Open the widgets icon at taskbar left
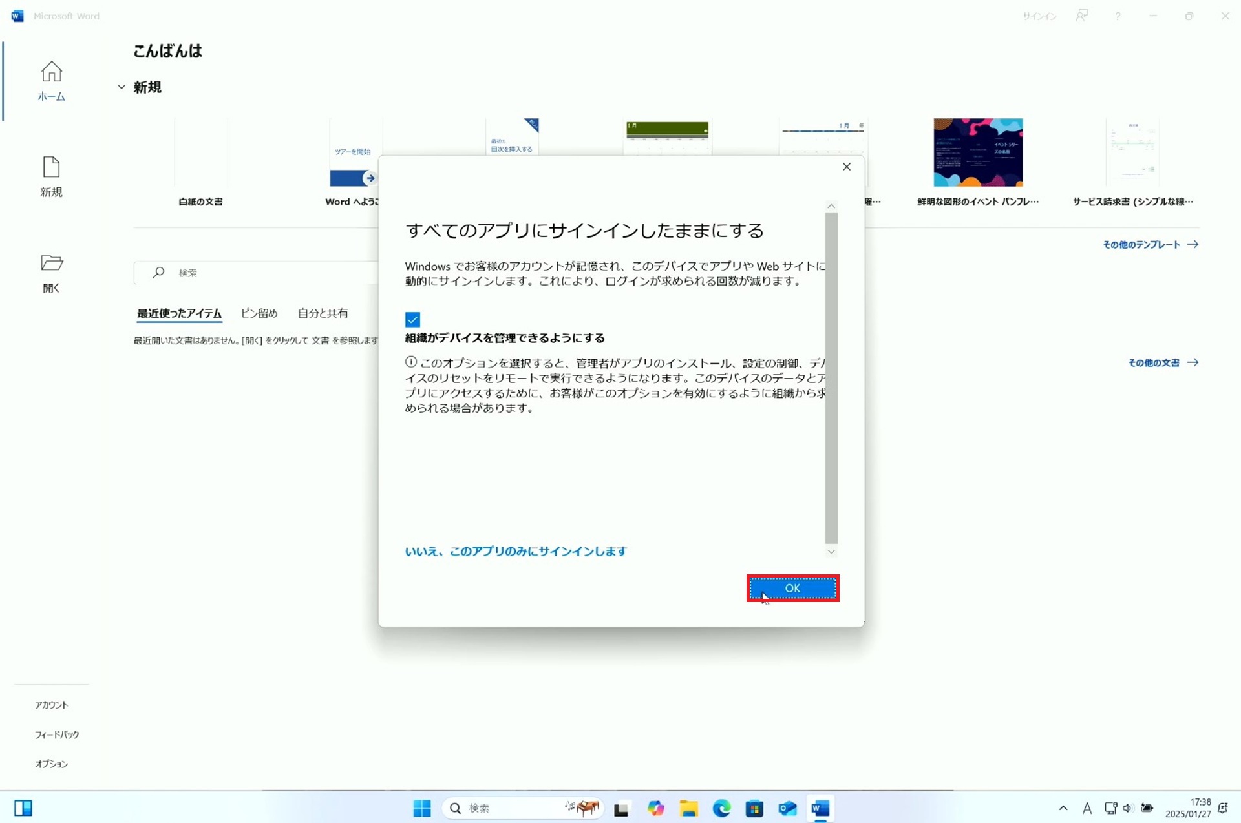 23,808
